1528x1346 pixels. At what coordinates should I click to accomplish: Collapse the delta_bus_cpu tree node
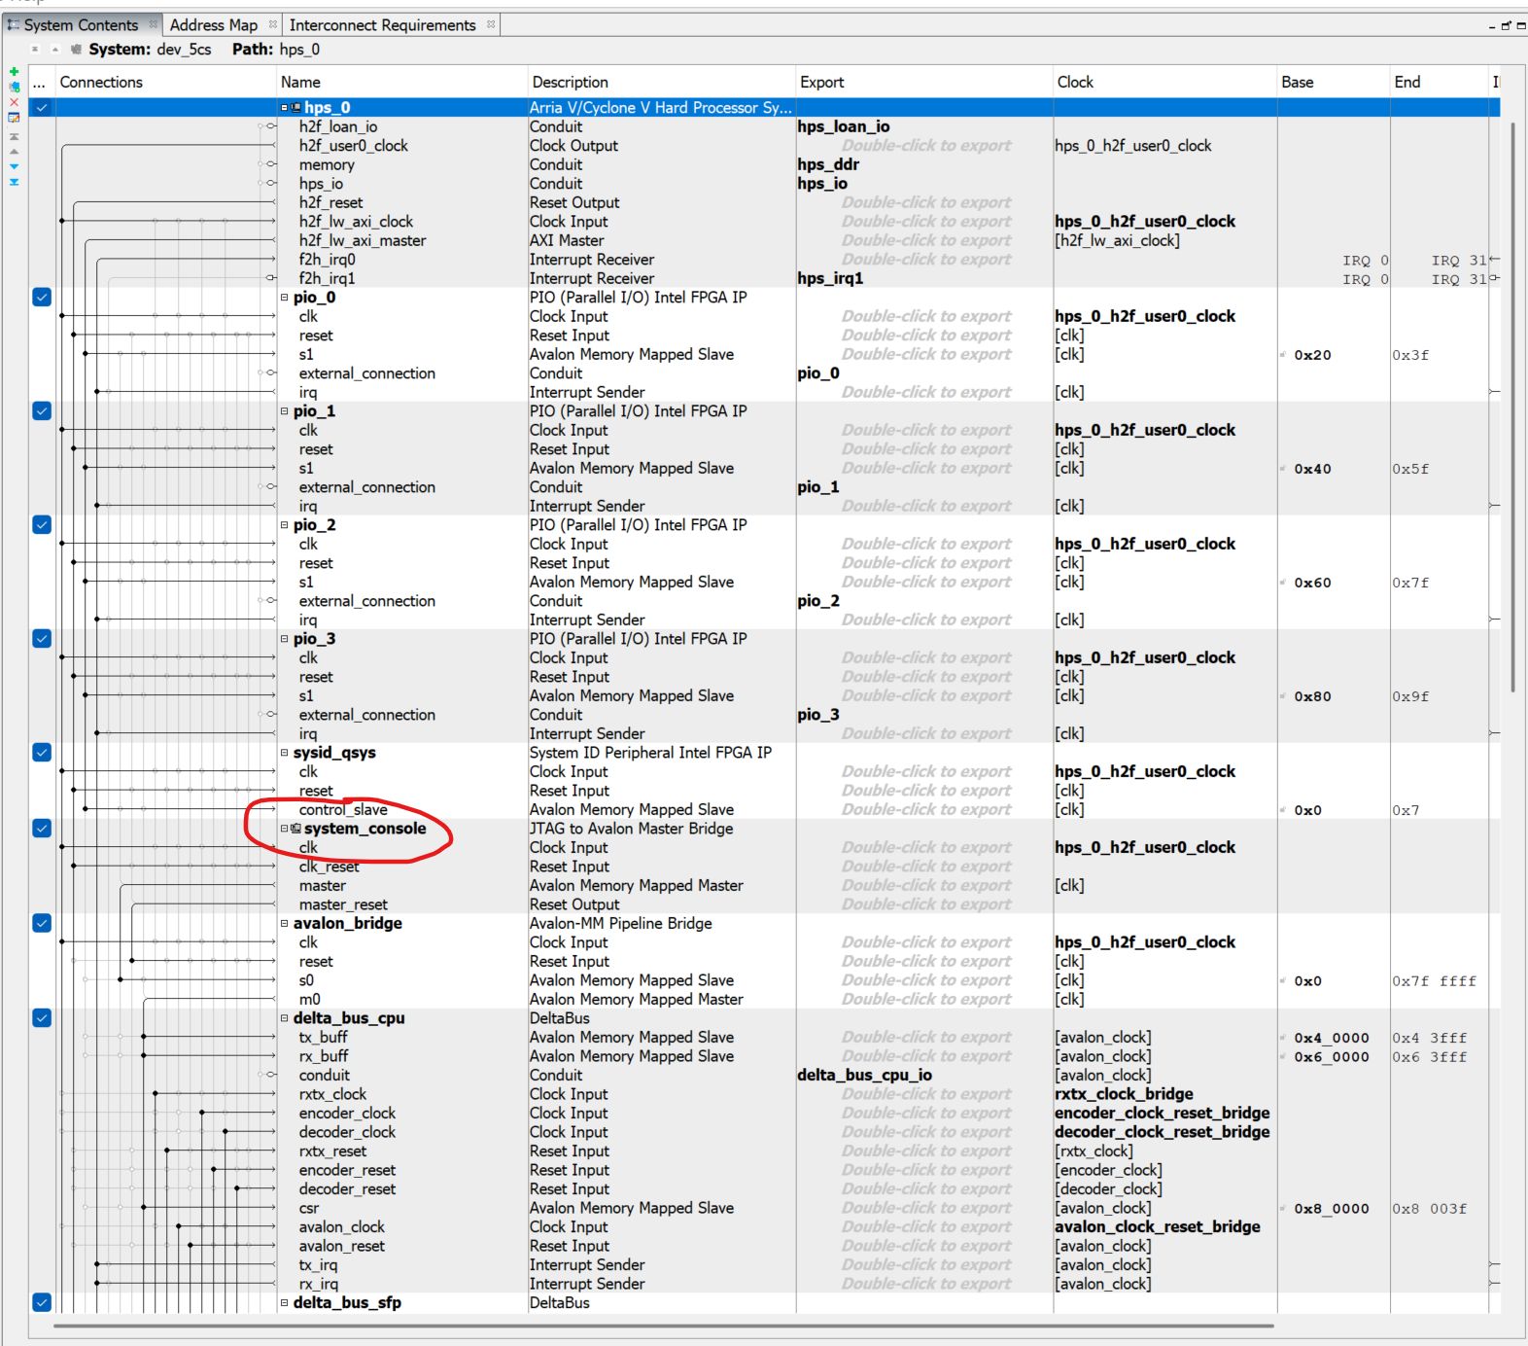[285, 1018]
